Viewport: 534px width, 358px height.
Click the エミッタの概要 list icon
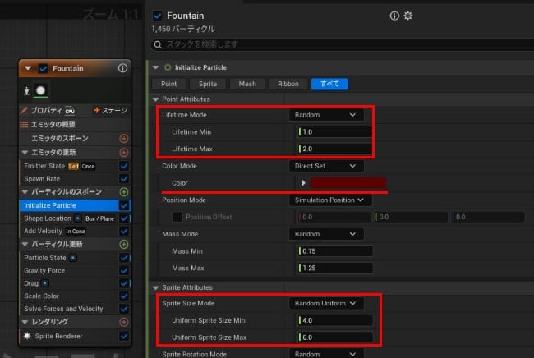coord(24,125)
